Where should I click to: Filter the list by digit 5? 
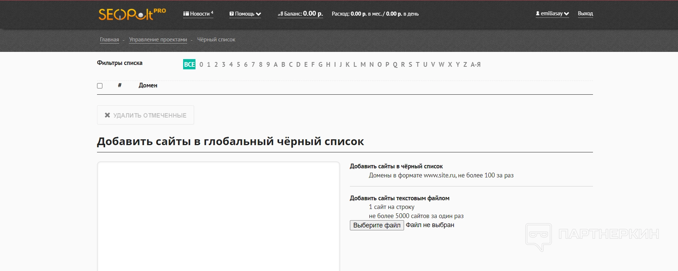(x=238, y=65)
